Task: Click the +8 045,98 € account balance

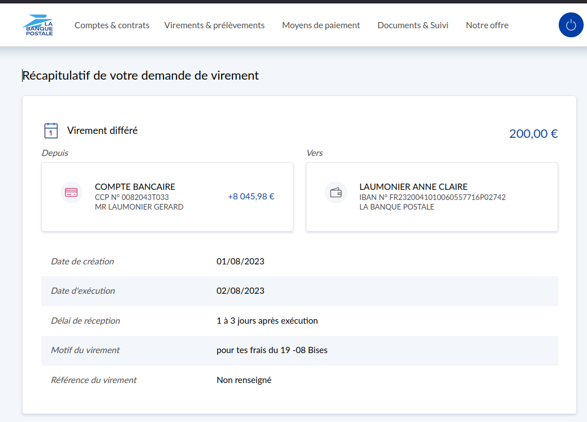Action: coord(251,197)
